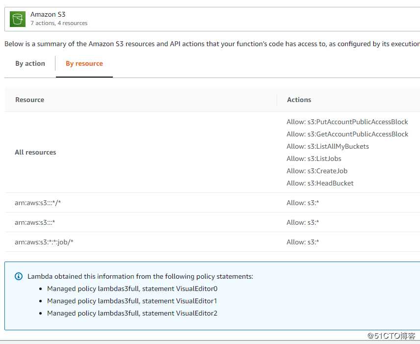Click Allow: s3:* for arn:aws:s3:::*/*

click(303, 203)
